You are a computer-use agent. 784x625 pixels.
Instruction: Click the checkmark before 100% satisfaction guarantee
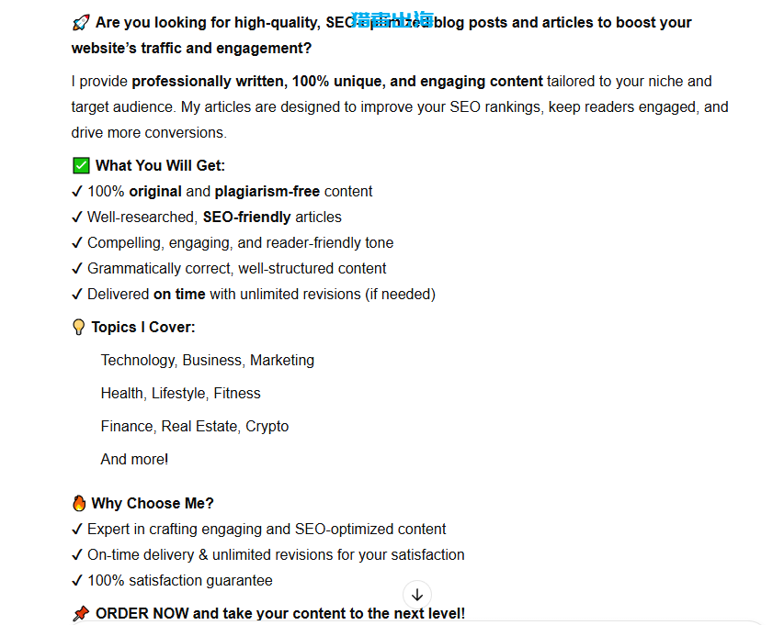[x=77, y=581]
